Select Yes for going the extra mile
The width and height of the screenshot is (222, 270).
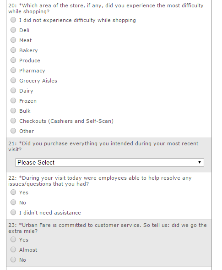click(13, 239)
